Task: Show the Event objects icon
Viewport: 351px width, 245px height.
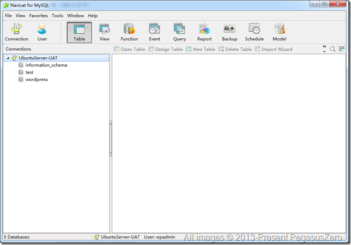Action: tap(154, 32)
